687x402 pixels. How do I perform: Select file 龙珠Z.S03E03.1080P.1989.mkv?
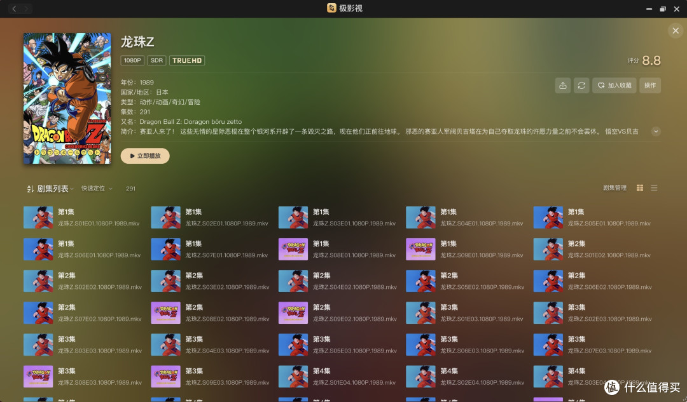pos(100,351)
